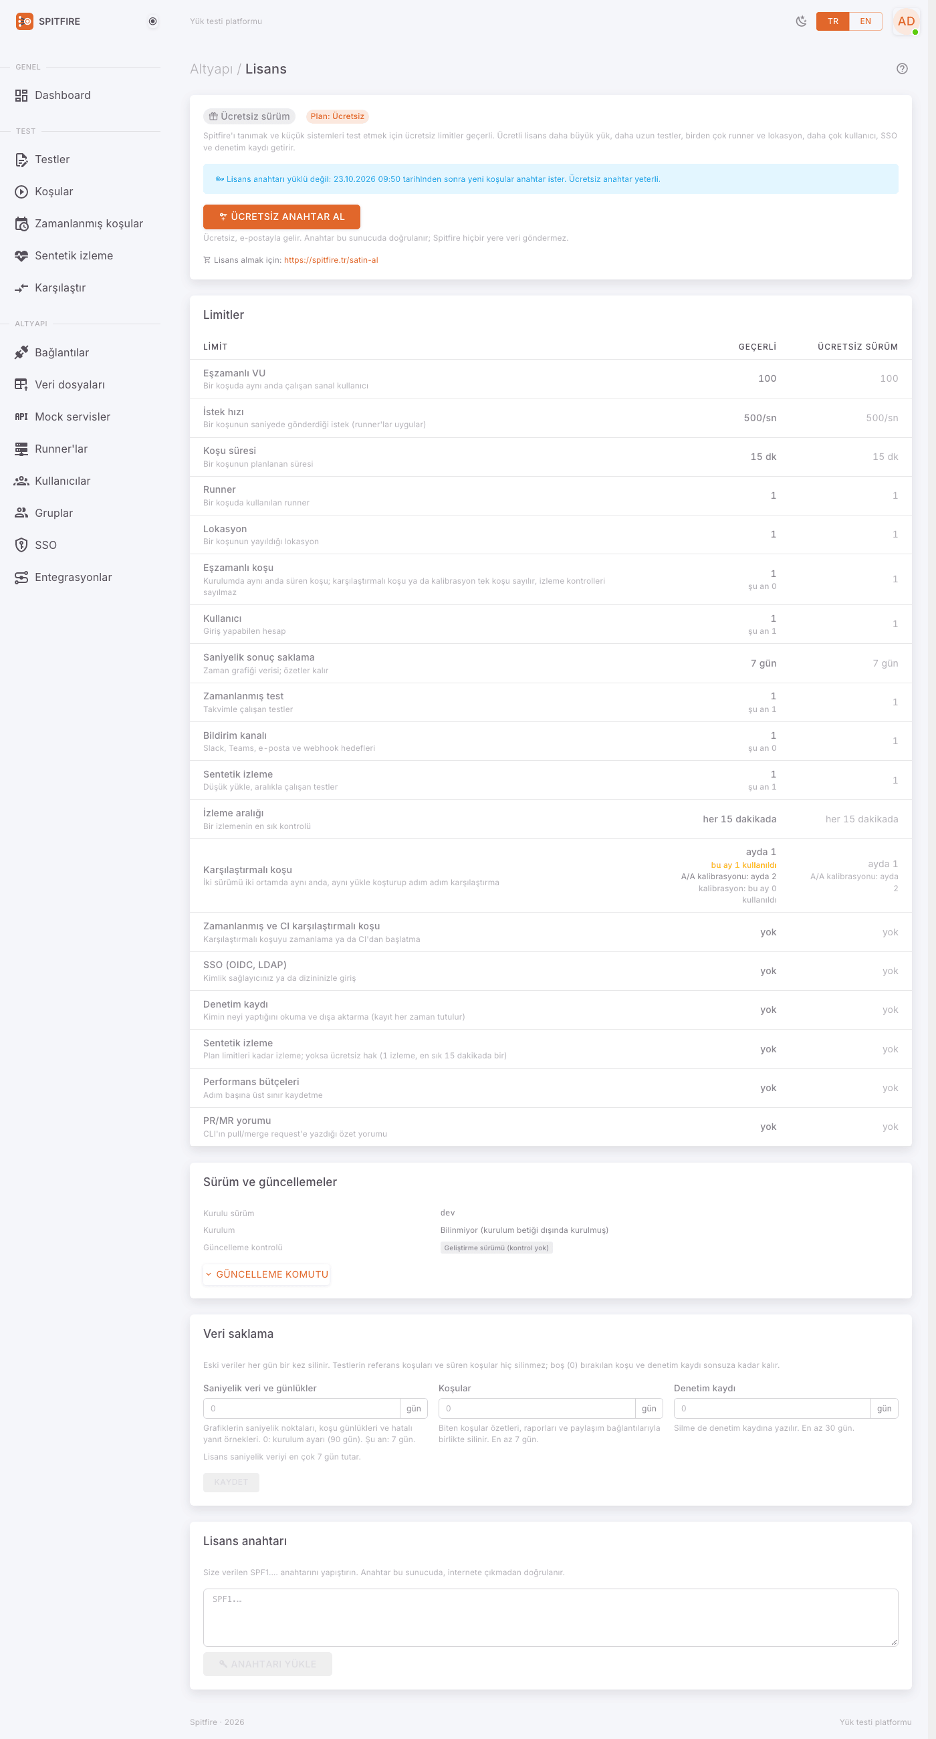
Task: Expand GÜNCELLEME KOMUTU section
Action: pyautogui.click(x=267, y=1274)
